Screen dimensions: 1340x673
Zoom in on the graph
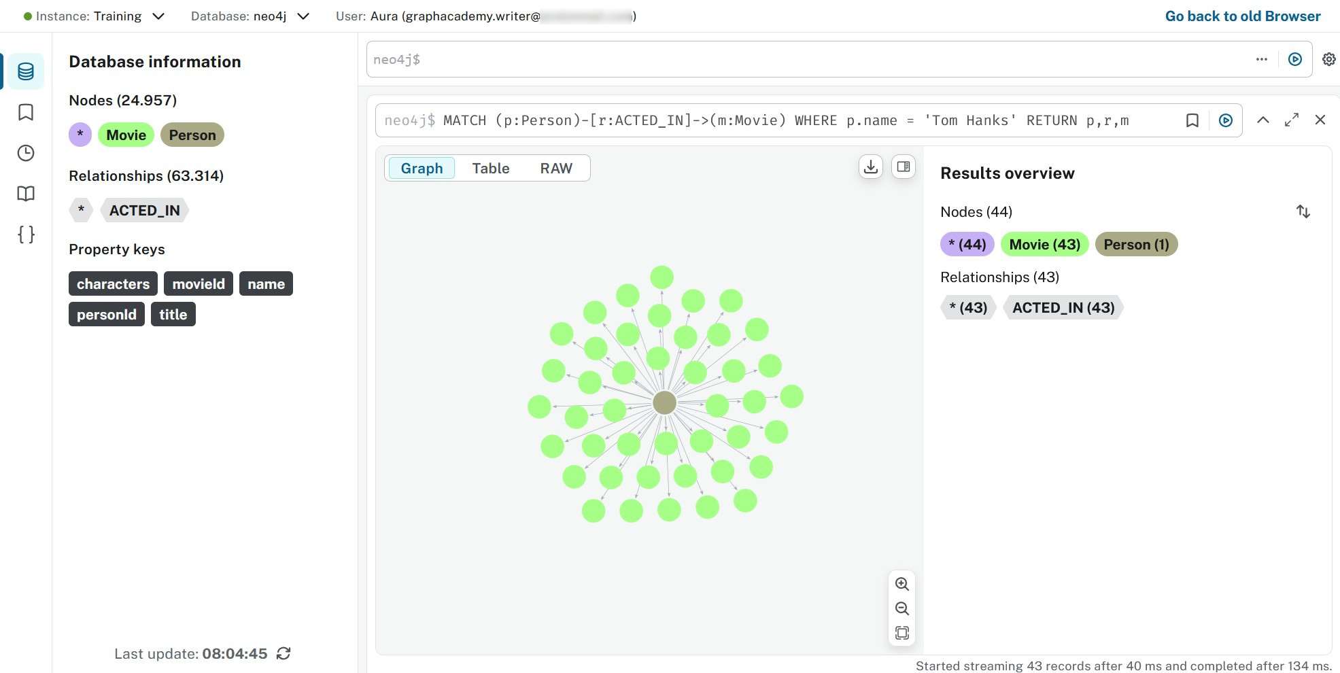click(902, 584)
